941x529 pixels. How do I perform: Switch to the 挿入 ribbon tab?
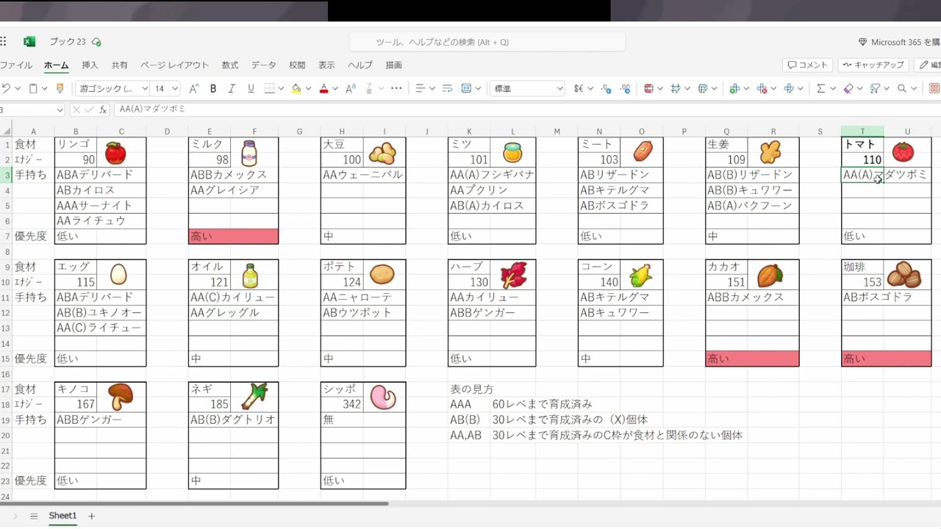coord(89,65)
